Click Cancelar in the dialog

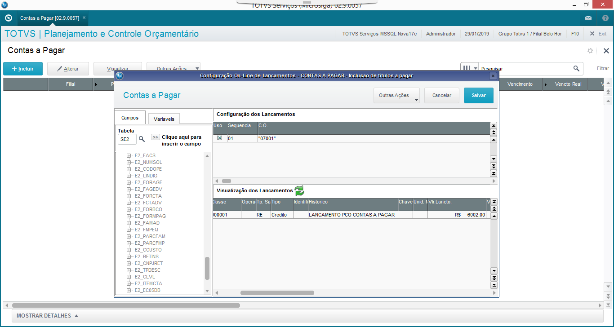tap(442, 96)
